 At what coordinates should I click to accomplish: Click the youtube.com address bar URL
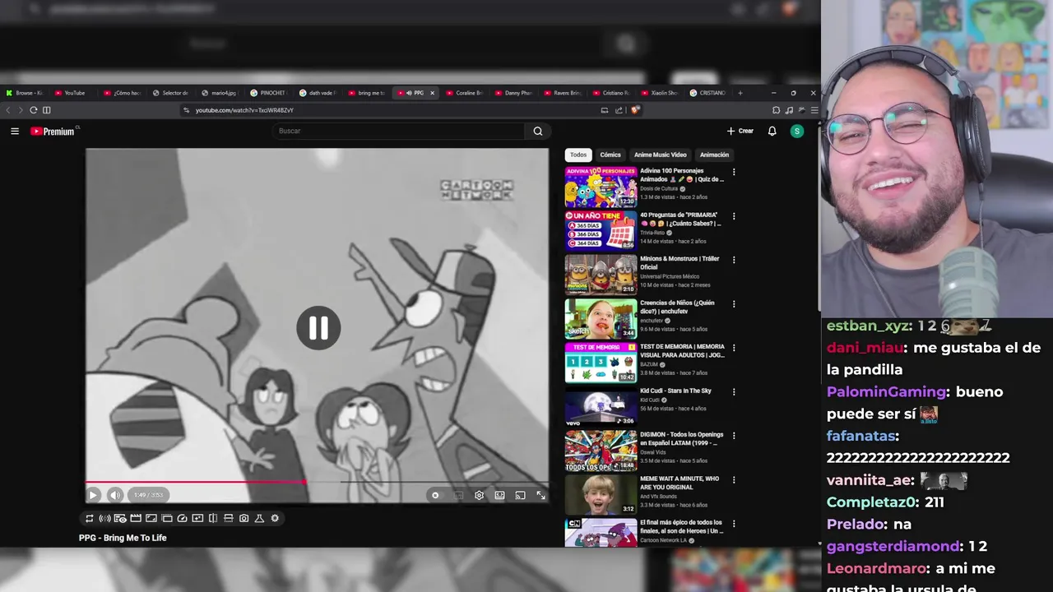(244, 110)
